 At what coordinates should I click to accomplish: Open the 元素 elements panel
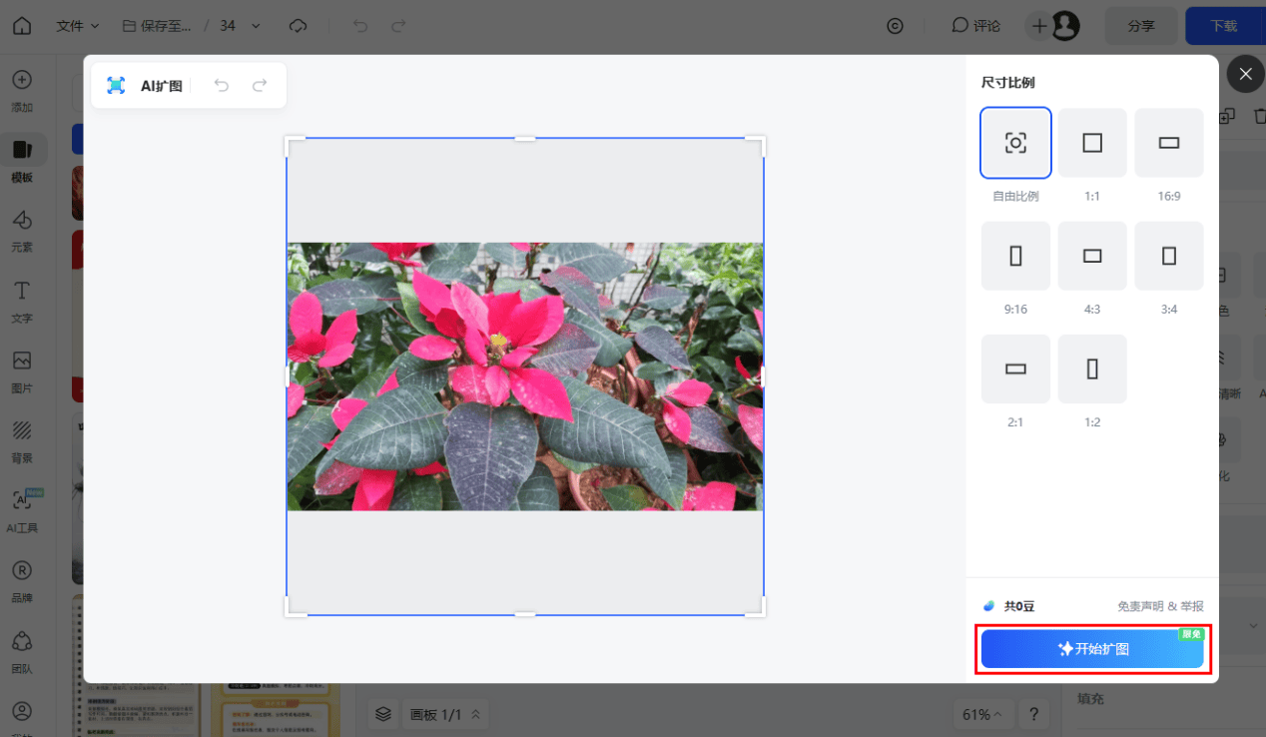coord(22,231)
